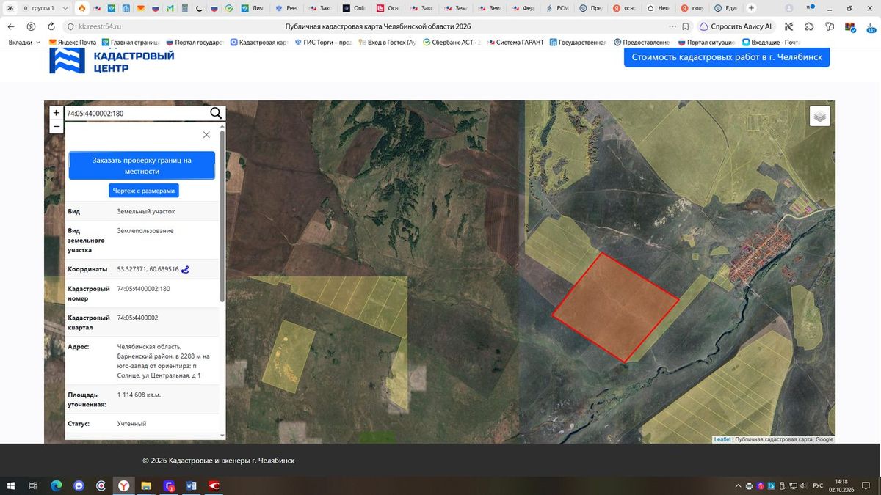Open the Система ГАРАНТ bookmark
Image resolution: width=881 pixels, height=495 pixels.
(515, 43)
